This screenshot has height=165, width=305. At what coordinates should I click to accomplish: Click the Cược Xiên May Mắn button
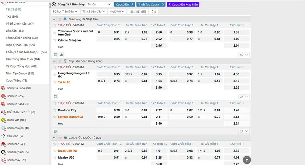[x=183, y=4]
